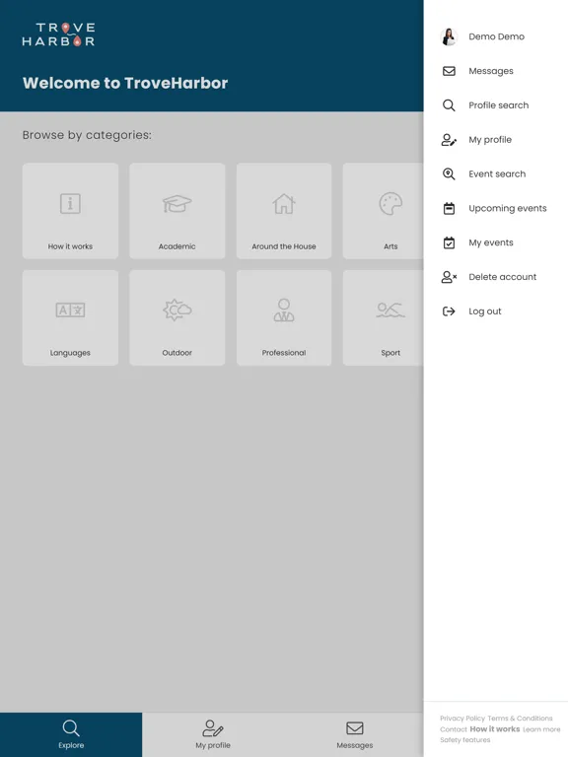Click the My profile icon in bottom bar
Viewport: 568px width, 757px height.
coord(213,728)
